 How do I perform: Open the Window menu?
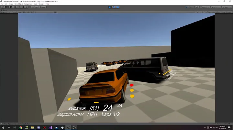click(x=41, y=4)
